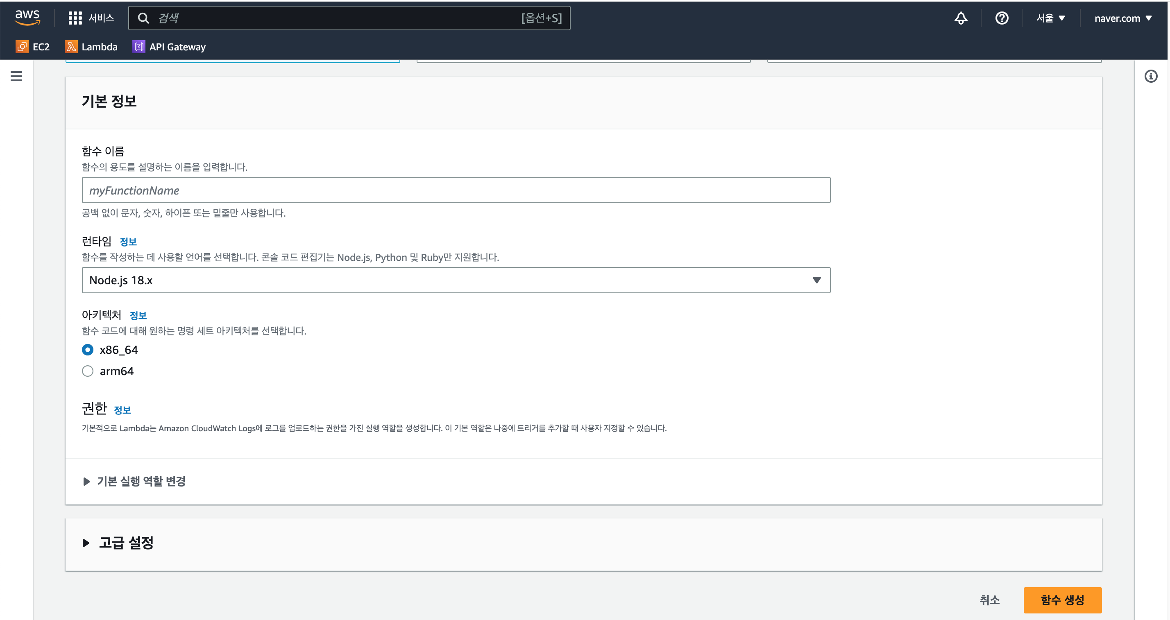Open the runtime Node.js 18.x dropdown
Viewport: 1170px width, 620px height.
coord(456,280)
